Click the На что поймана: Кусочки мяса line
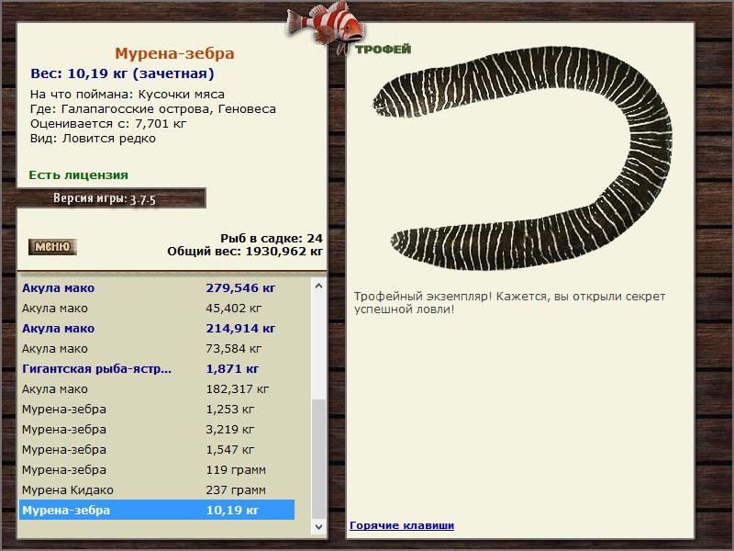The image size is (734, 551). point(128,95)
